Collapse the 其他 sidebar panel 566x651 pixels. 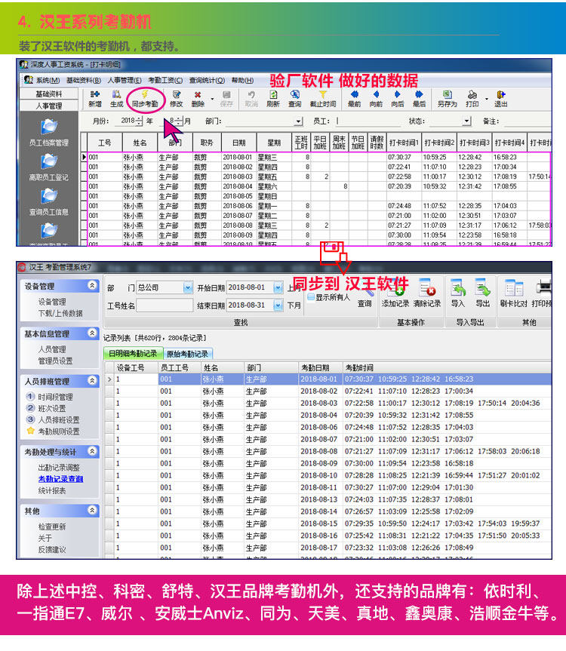pyautogui.click(x=92, y=510)
